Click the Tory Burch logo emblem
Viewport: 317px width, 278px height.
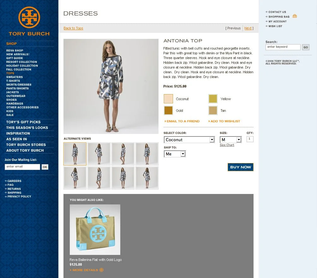pyautogui.click(x=29, y=17)
